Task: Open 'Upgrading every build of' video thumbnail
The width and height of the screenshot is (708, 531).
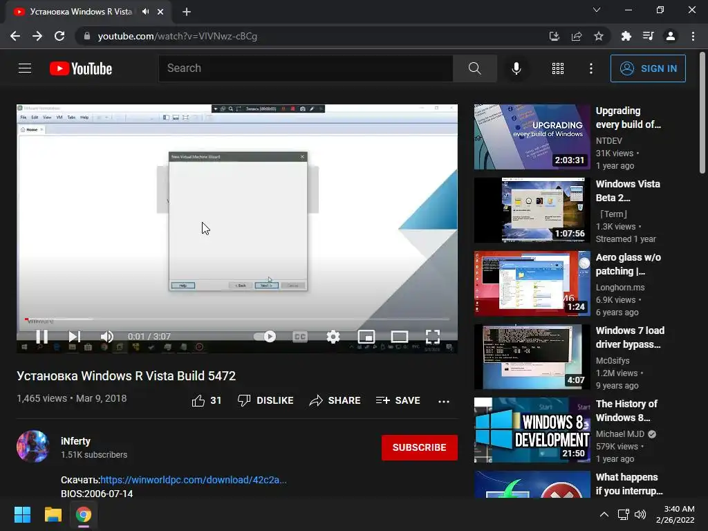Action: coord(532,137)
